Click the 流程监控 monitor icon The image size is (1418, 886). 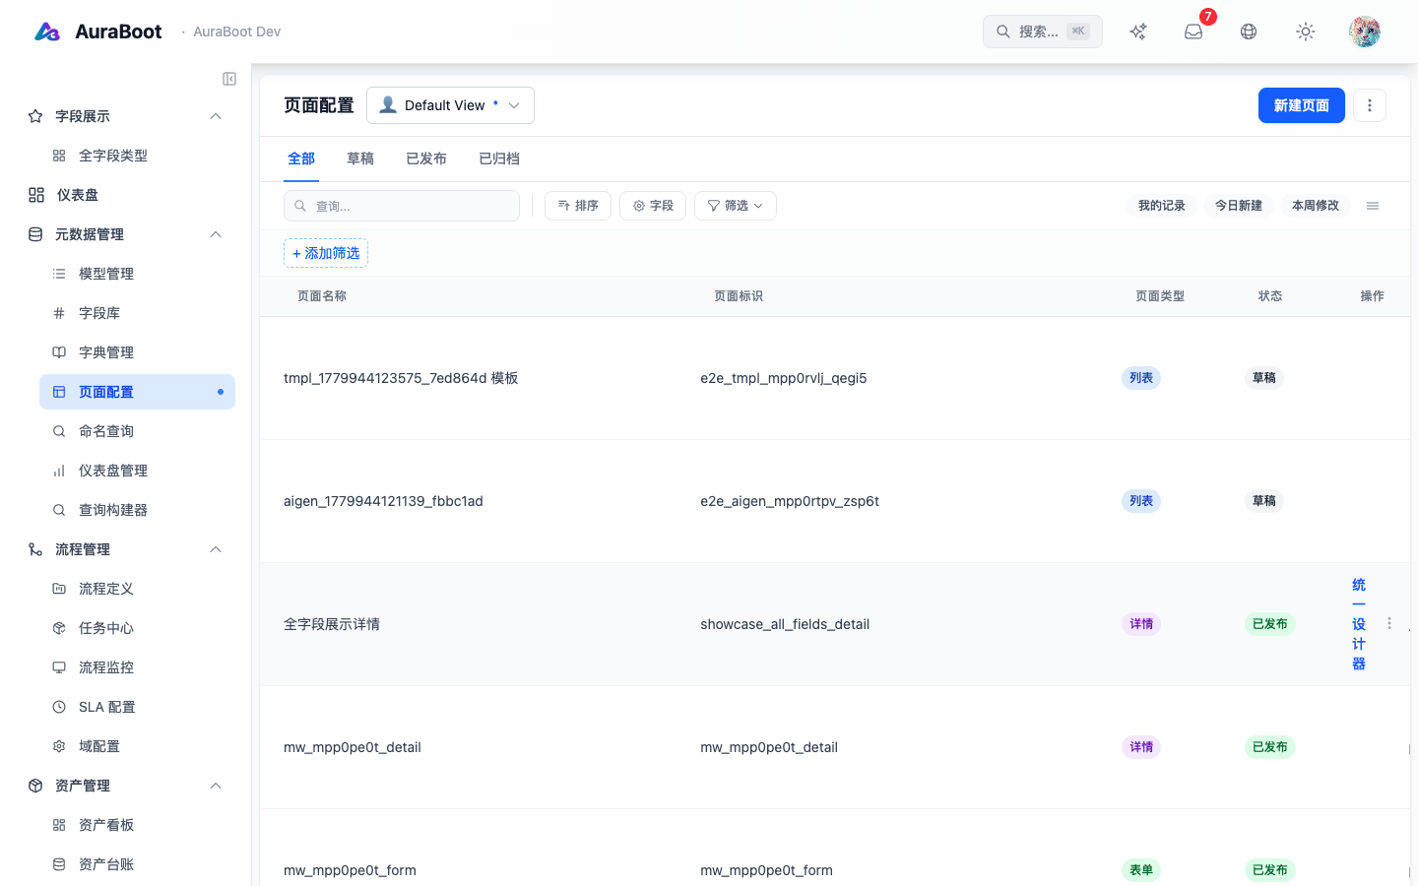pyautogui.click(x=59, y=667)
